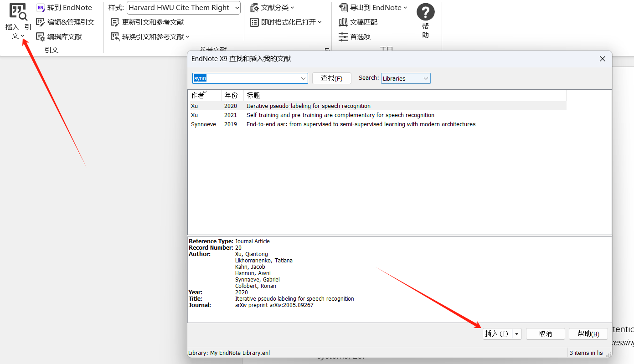Select the Xu 2021 Self-training reference
The image size is (634, 364).
pos(377,115)
